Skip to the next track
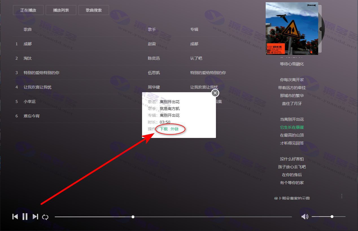This screenshot has height=231, width=358. click(35, 217)
